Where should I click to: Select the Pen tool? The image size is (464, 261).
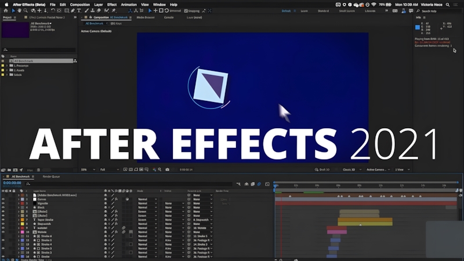(73, 10)
